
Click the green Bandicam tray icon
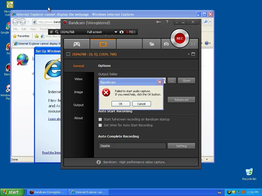click(x=229, y=192)
